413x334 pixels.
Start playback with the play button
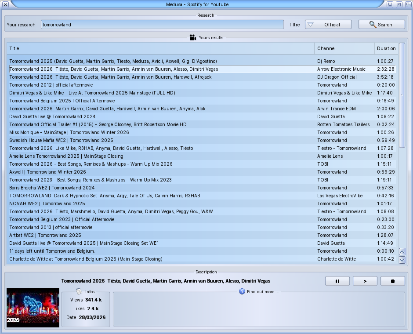click(365, 281)
